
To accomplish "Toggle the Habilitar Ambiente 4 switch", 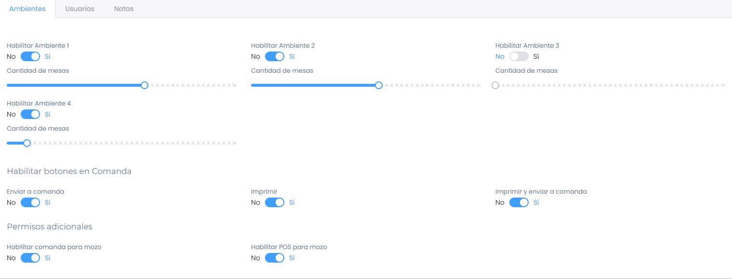I will pyautogui.click(x=30, y=115).
